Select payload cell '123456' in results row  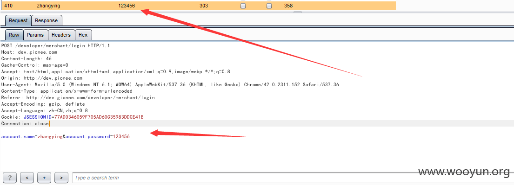point(127,6)
